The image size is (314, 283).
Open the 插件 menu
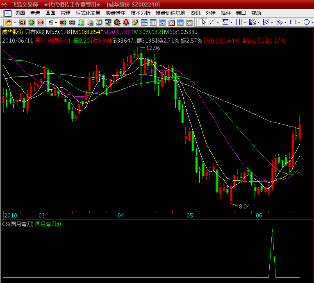(x=226, y=13)
